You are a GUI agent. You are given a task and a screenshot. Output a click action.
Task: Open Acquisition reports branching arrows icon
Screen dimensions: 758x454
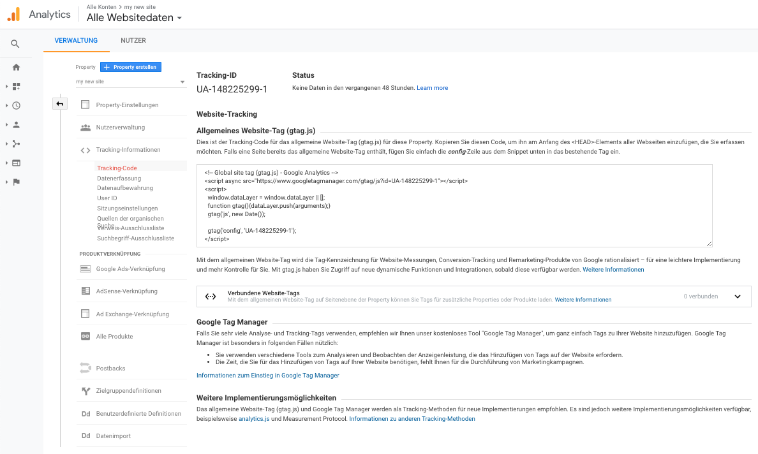point(16,144)
